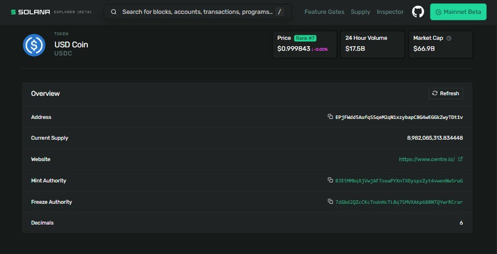This screenshot has width=497, height=254.
Task: Click the token address text EPjFWdd5
Action: [x=399, y=117]
